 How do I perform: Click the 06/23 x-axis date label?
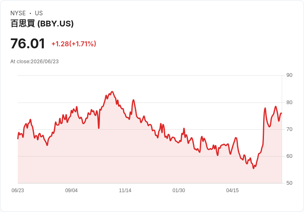point(18,191)
